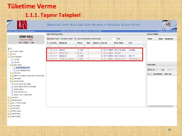
Task: Expand the Diğer Belge Girişleri node
Action: coord(8,100)
